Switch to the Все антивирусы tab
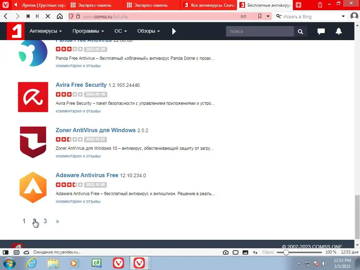The height and width of the screenshot is (270, 360). [x=209, y=5]
